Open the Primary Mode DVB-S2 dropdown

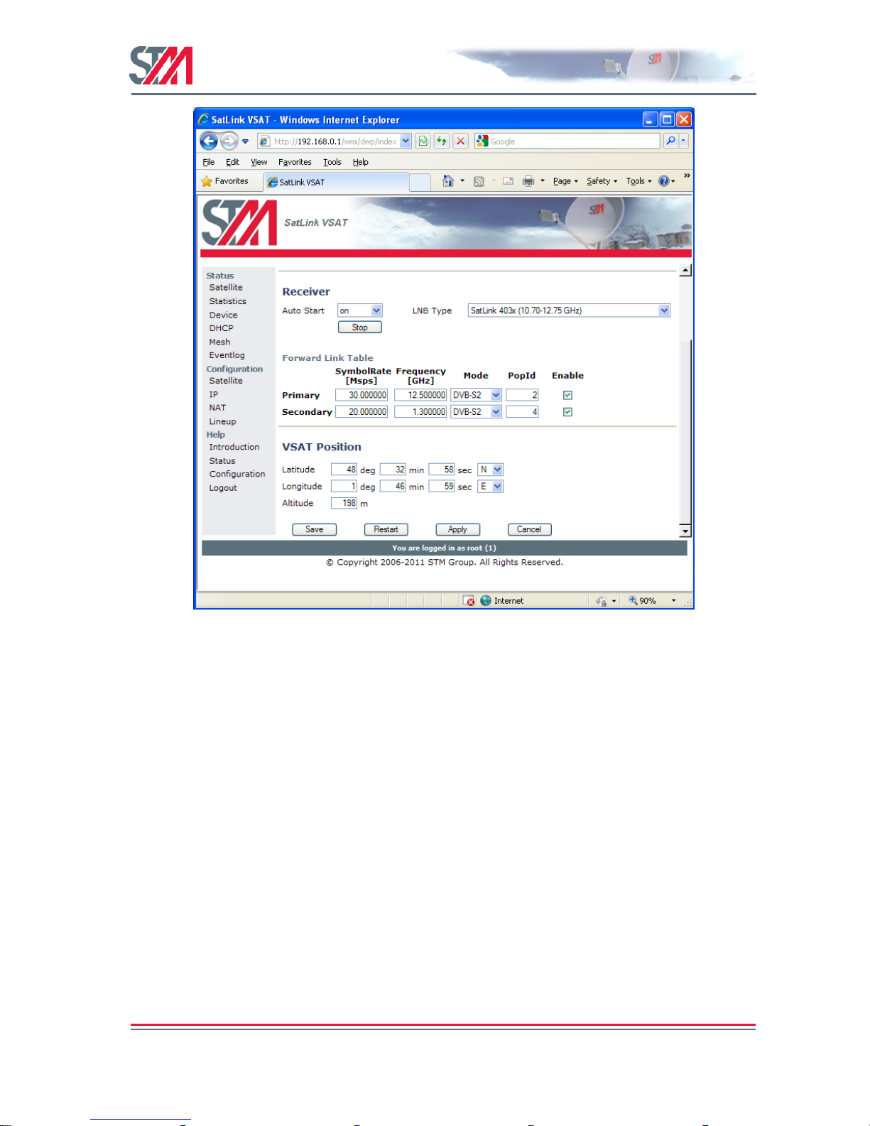coord(476,395)
